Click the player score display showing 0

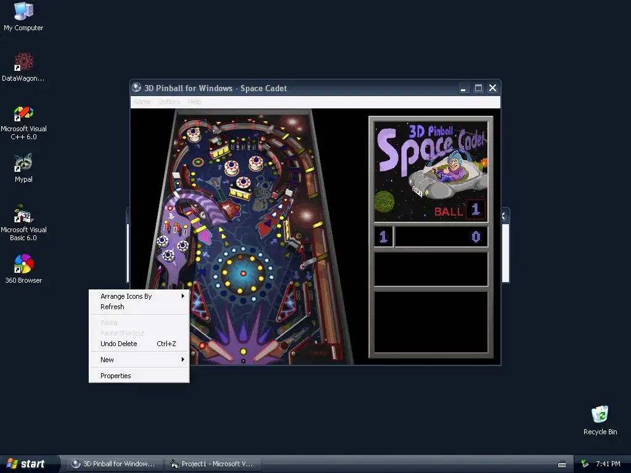[x=441, y=236]
